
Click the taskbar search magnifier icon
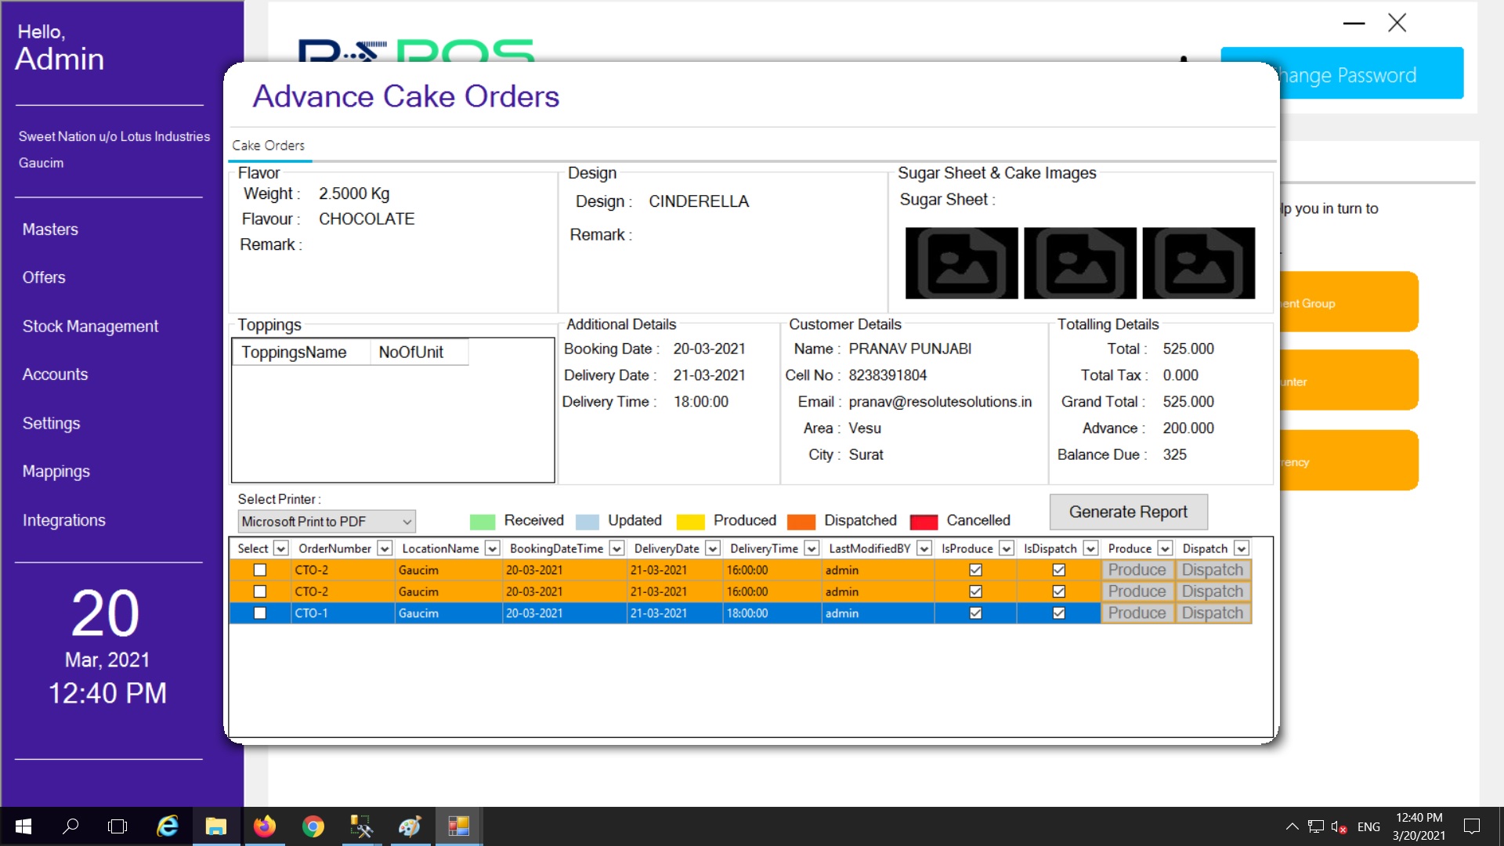70,826
